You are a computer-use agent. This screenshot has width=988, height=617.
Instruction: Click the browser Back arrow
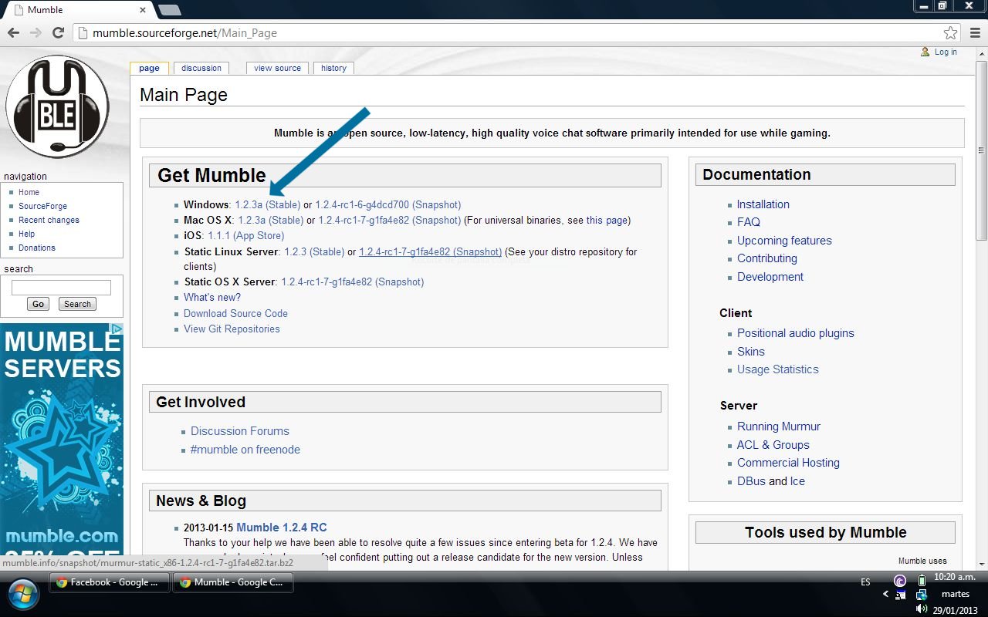pyautogui.click(x=13, y=33)
